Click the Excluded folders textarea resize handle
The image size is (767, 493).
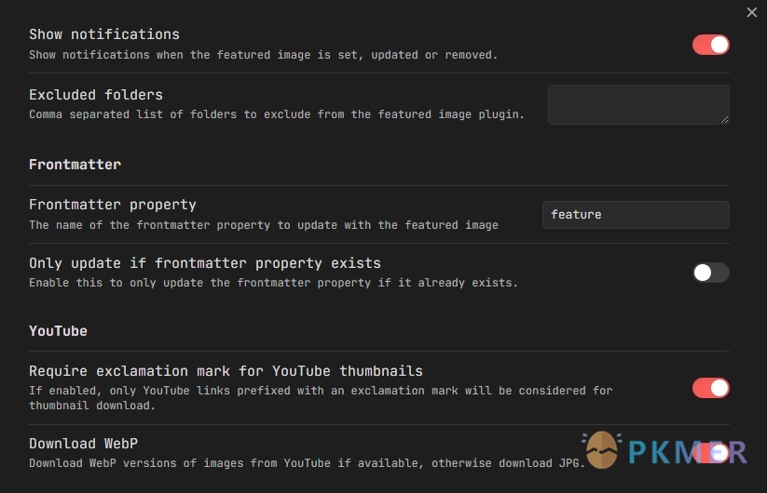tap(724, 120)
